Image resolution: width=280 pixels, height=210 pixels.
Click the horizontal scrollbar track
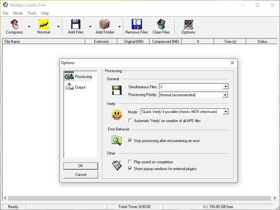click(x=140, y=198)
